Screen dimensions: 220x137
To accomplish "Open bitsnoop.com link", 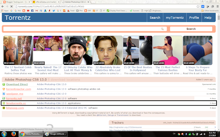I will [15, 108].
